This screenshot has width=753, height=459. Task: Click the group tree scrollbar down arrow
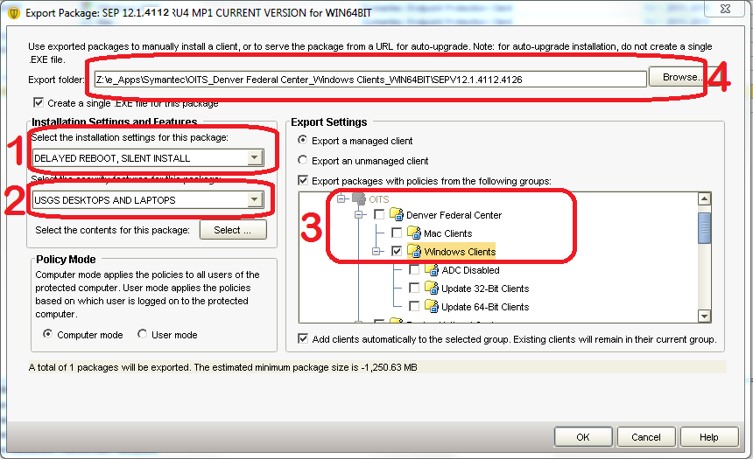tap(704, 316)
